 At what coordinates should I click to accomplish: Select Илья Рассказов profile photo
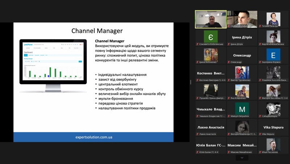(x=273, y=145)
